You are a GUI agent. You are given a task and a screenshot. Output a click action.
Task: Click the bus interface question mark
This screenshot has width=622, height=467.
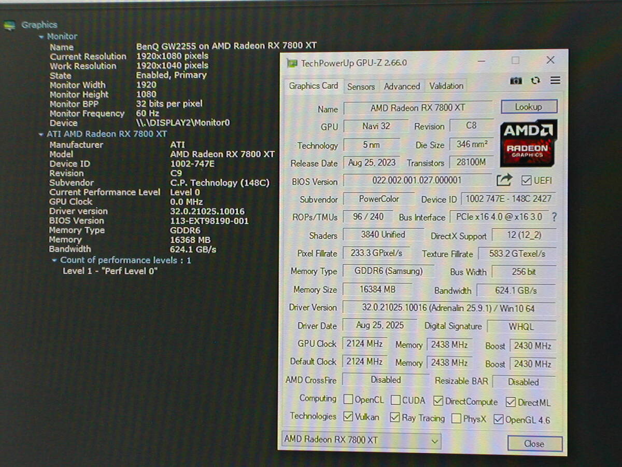tap(554, 217)
